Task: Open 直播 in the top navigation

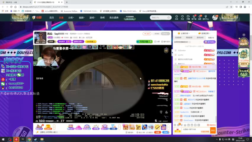Action: click(x=61, y=18)
